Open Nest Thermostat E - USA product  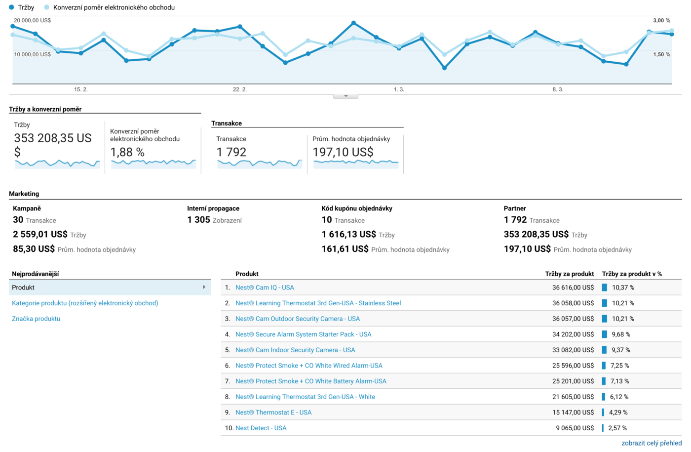point(273,412)
